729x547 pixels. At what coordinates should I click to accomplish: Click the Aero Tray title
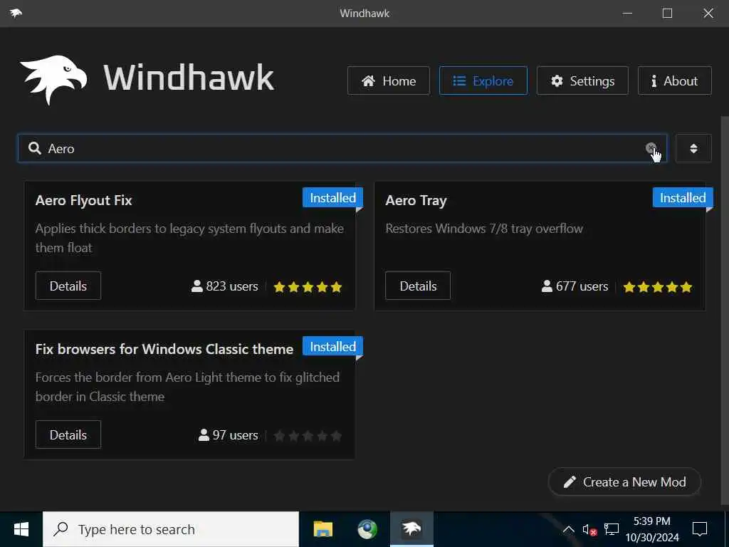(x=416, y=200)
